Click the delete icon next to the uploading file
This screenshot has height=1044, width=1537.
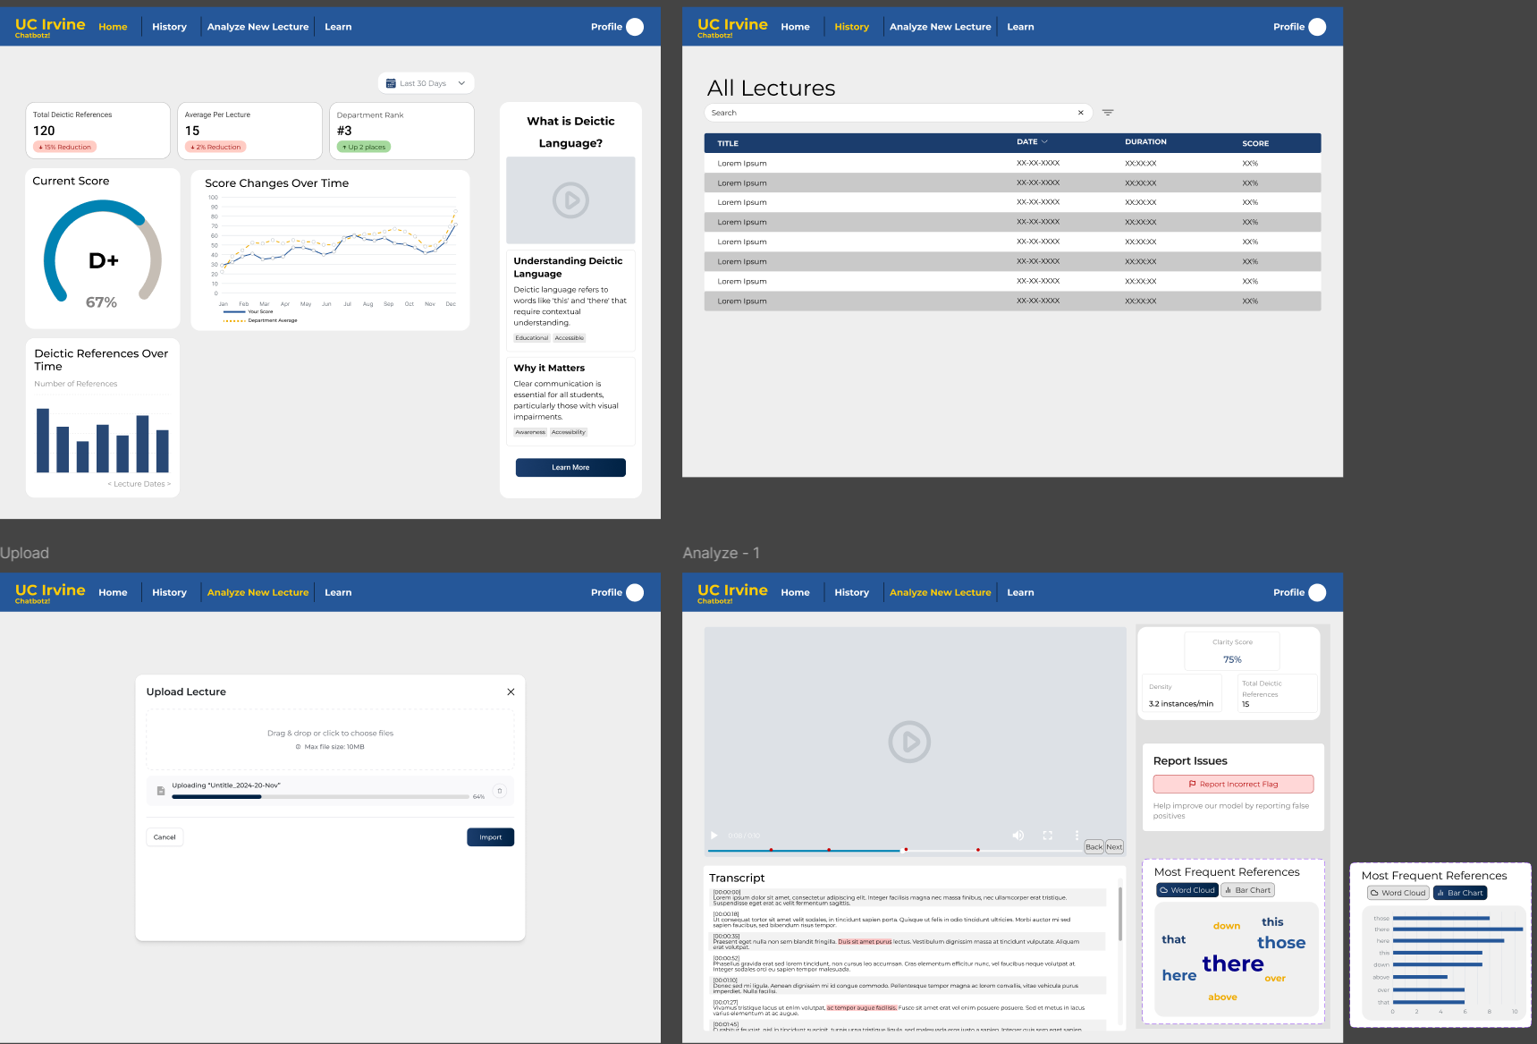coord(500,791)
